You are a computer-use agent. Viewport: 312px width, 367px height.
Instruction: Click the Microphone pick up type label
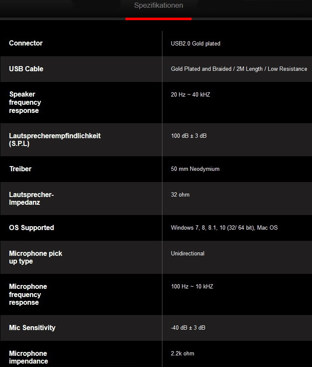click(x=36, y=257)
